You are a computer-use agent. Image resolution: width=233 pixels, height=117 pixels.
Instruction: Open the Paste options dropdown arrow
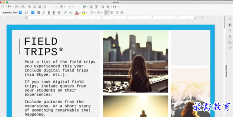[65, 7]
